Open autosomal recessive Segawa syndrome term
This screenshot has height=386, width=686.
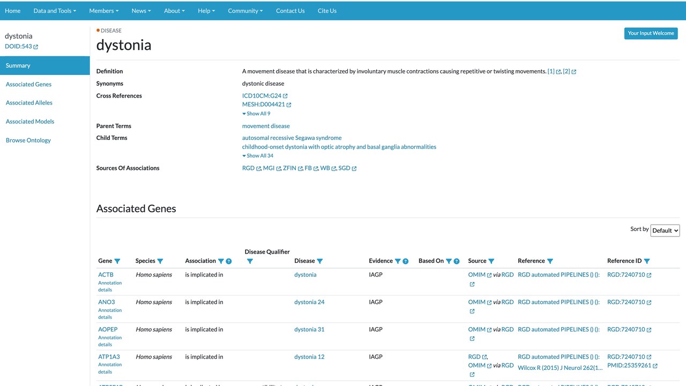[x=292, y=138]
